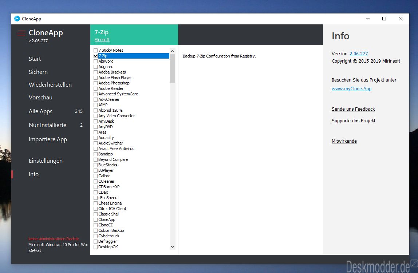Select CloneApp in the app list

107,220
